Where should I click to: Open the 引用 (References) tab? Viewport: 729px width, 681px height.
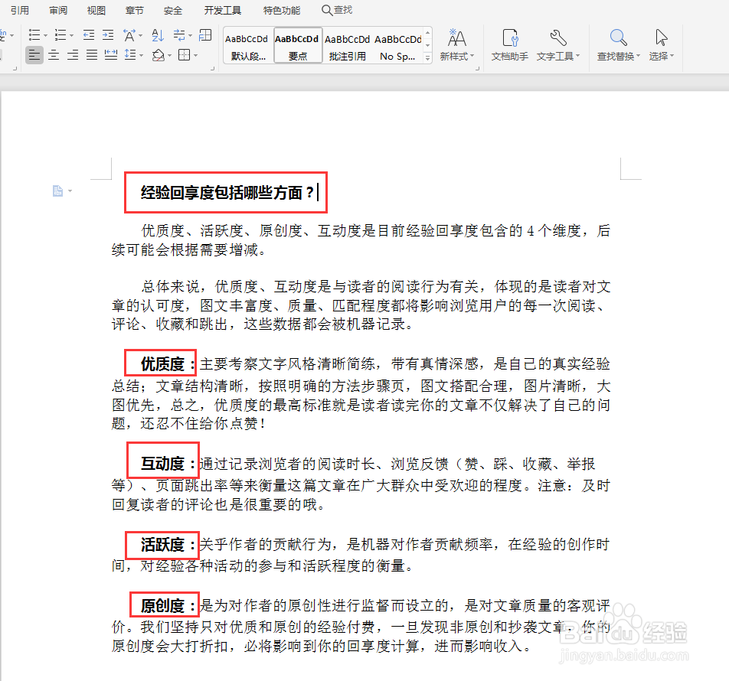click(20, 10)
